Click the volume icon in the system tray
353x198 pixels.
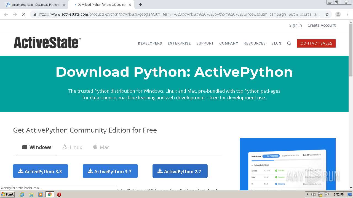tap(313, 194)
